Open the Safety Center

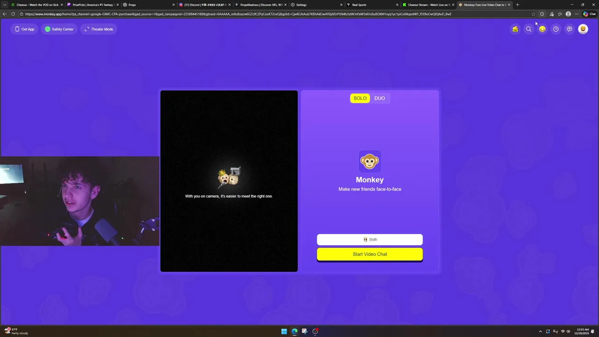pos(59,29)
